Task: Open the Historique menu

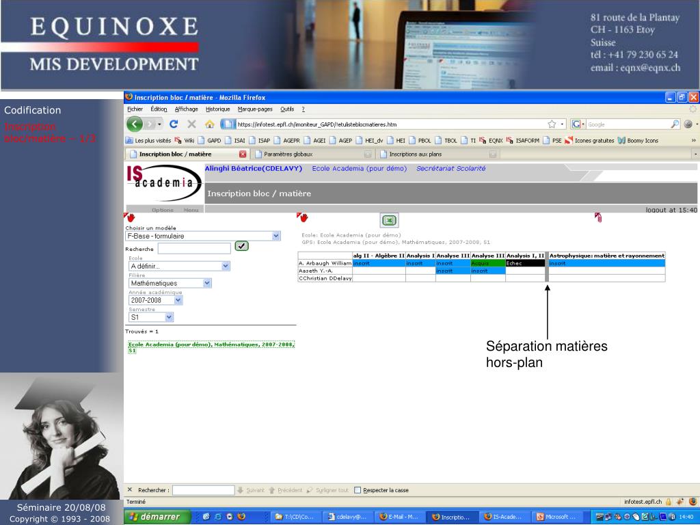Action: pos(218,109)
